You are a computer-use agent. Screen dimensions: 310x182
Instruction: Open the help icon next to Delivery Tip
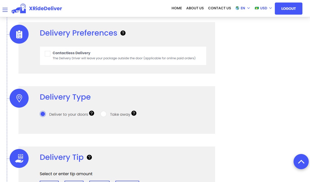click(89, 157)
